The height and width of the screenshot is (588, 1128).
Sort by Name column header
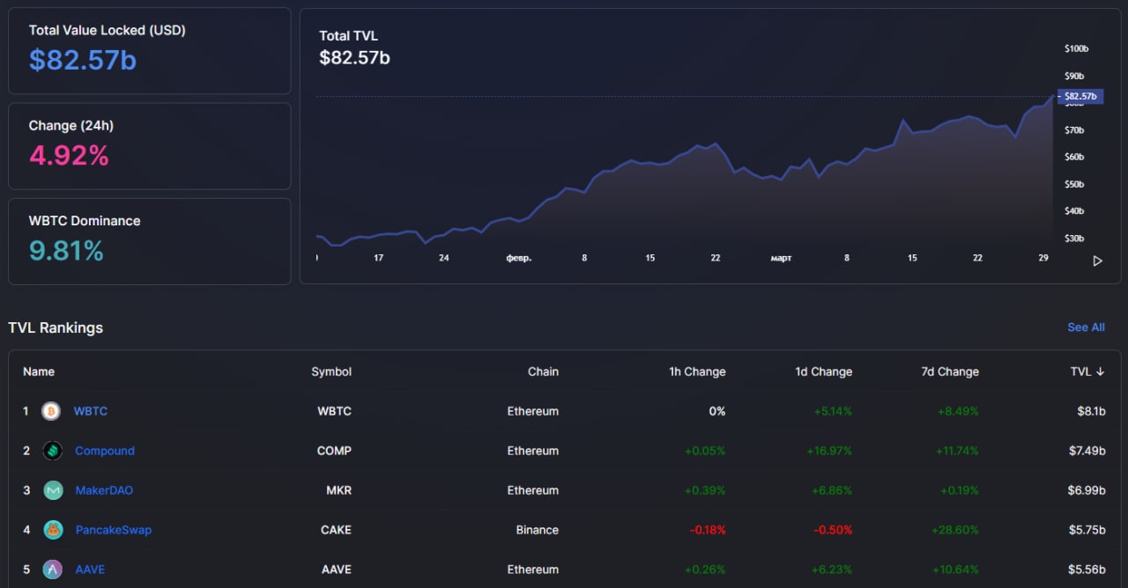[x=39, y=371]
